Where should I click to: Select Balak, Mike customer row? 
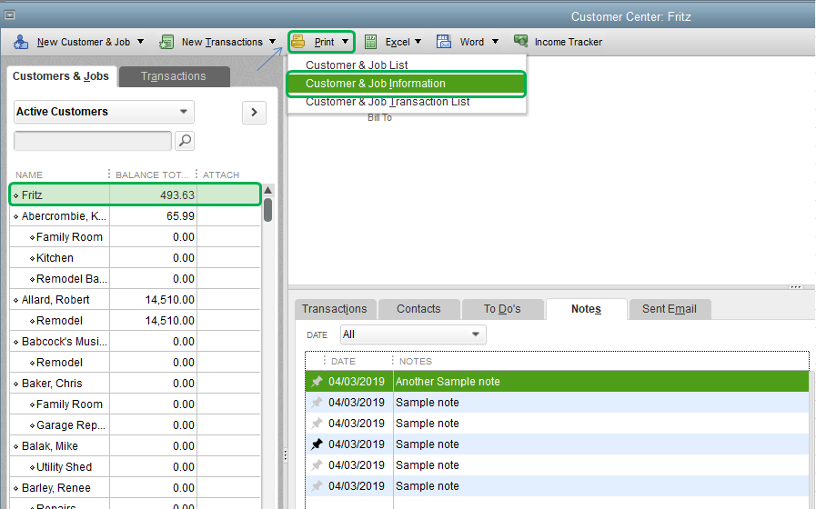(136, 446)
